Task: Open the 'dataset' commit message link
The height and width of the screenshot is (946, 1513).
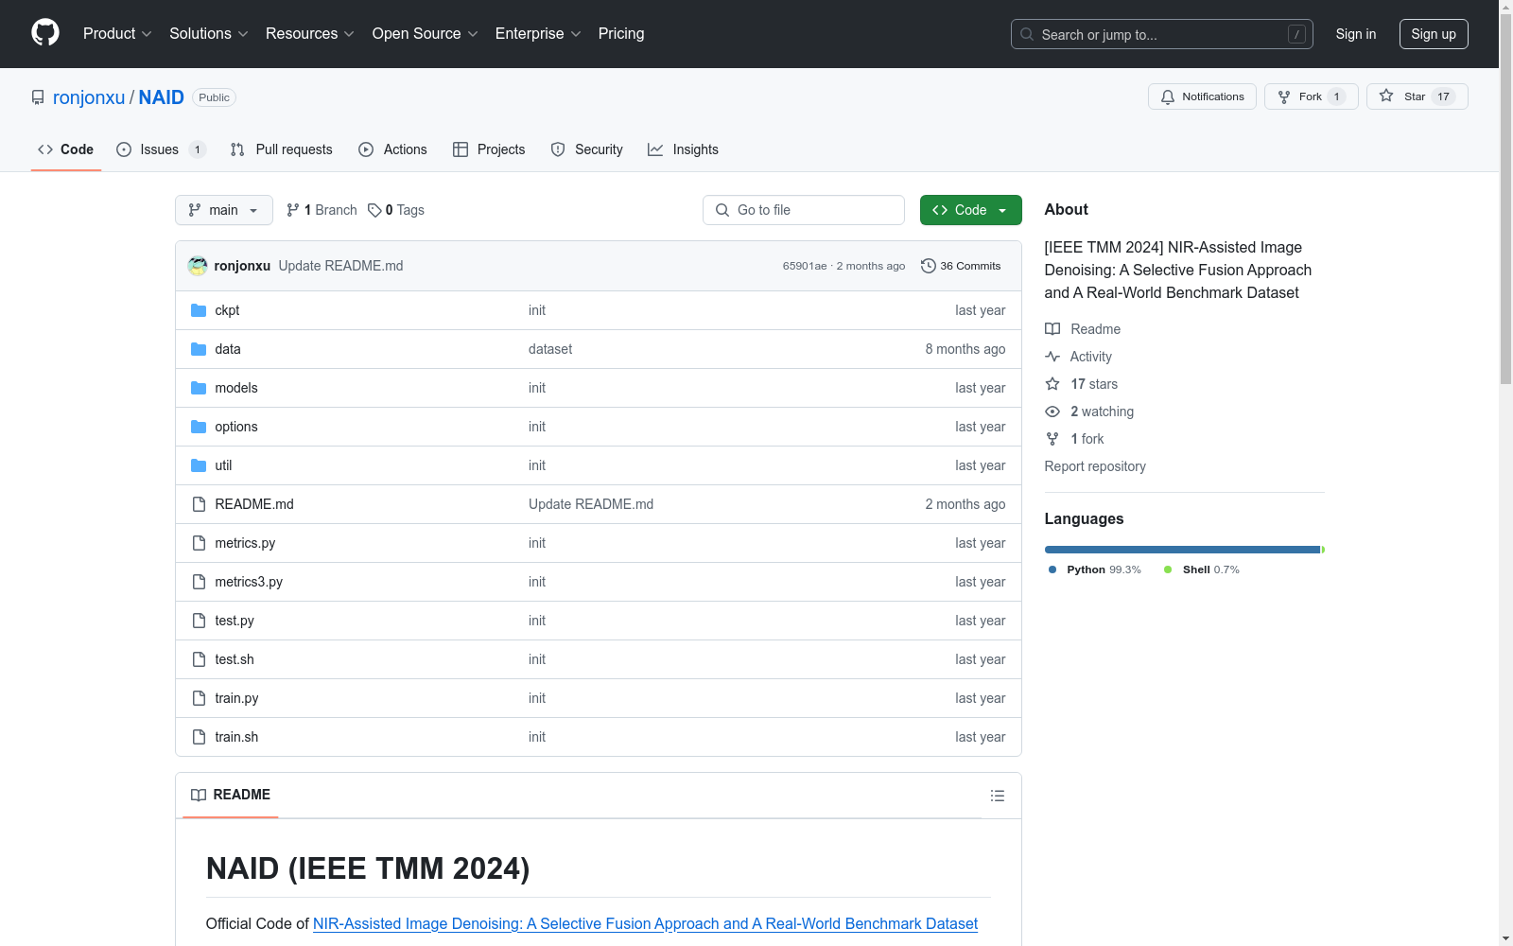Action: pyautogui.click(x=550, y=349)
